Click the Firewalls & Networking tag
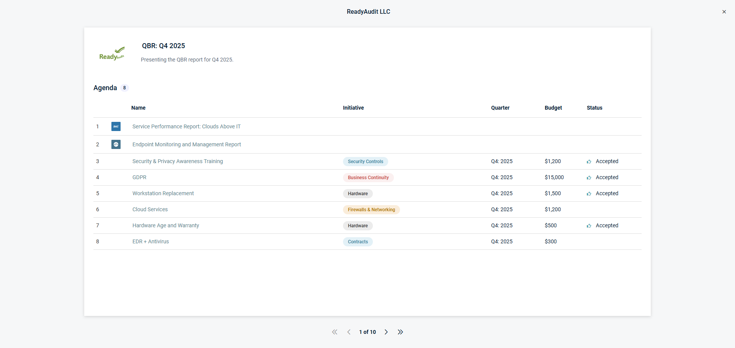The height and width of the screenshot is (348, 735). pyautogui.click(x=371, y=210)
